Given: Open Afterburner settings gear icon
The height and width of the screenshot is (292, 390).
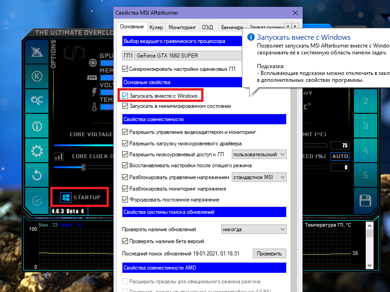Looking at the screenshot, I should coord(37,151).
